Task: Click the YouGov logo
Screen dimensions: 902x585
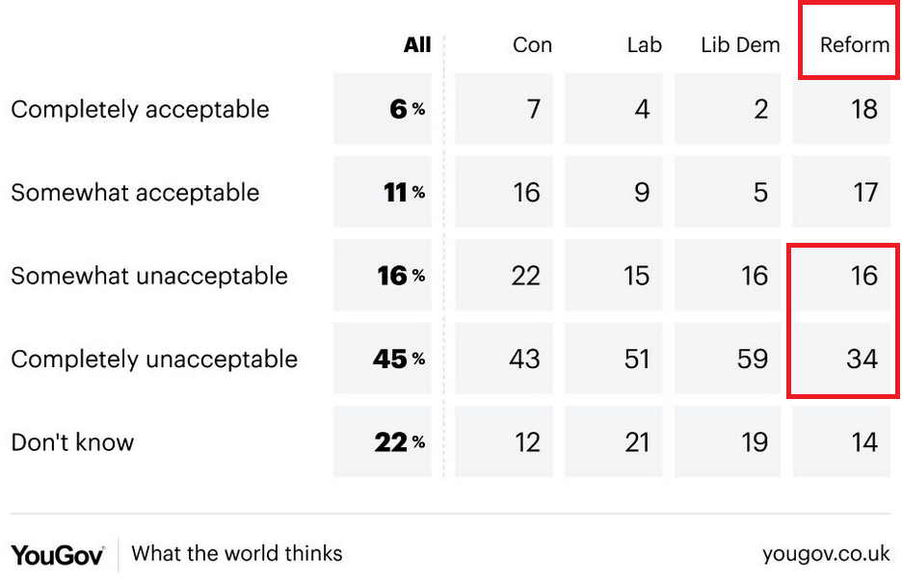Action: 58,554
